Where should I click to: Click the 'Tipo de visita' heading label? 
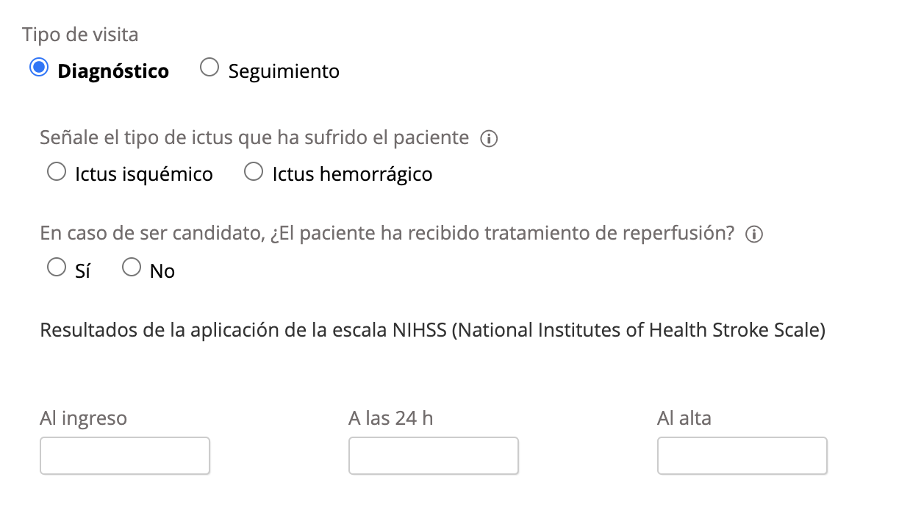point(80,35)
